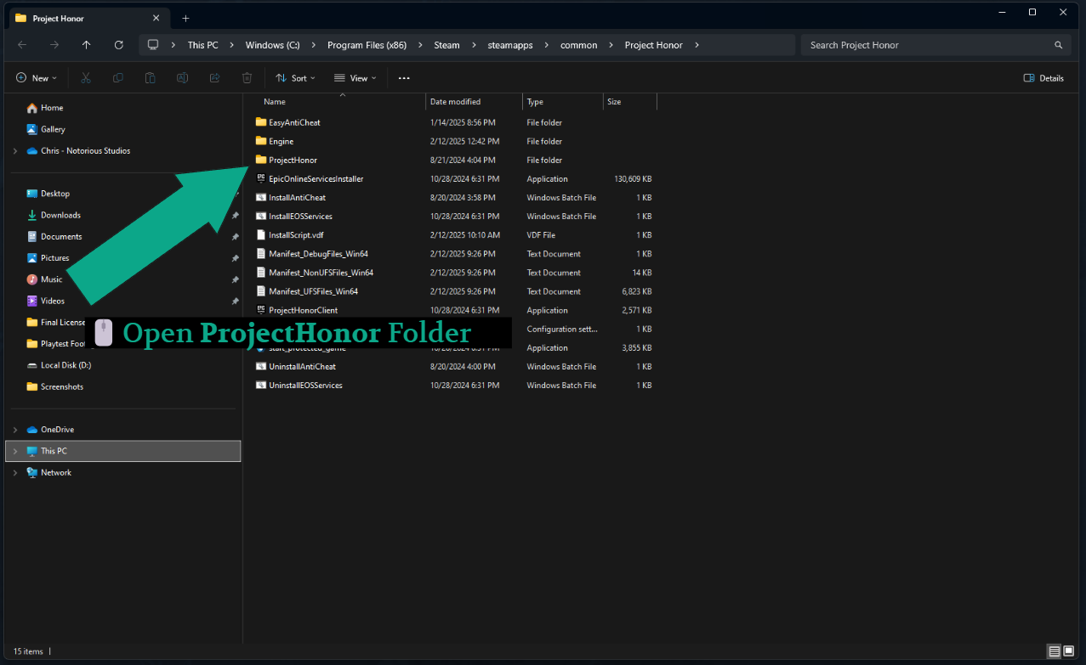Open the See more ellipsis menu
Viewport: 1086px width, 665px height.
[x=404, y=78]
